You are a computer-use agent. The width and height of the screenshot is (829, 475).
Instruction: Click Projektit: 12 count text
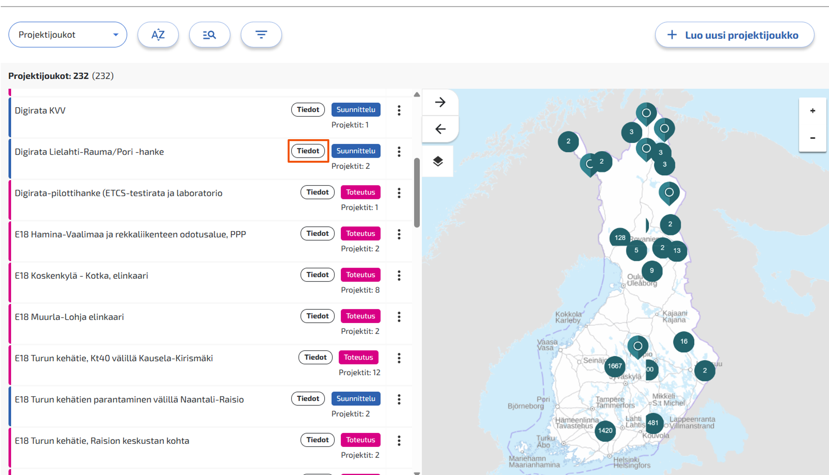[359, 372]
